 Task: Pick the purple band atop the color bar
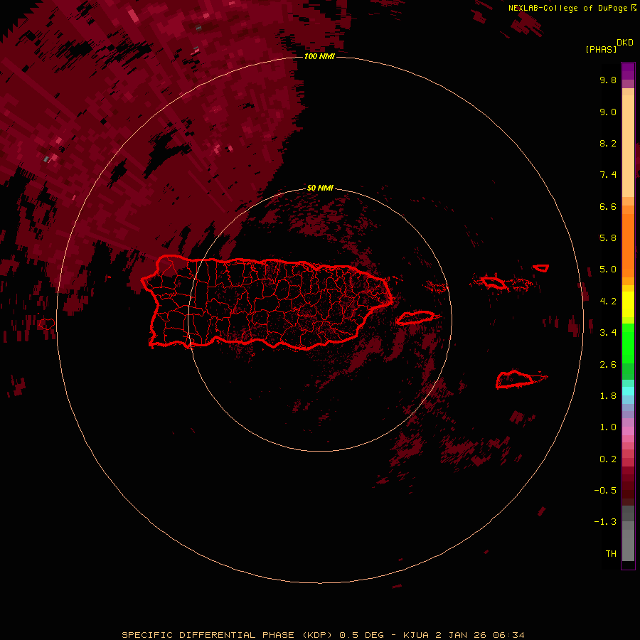pos(628,71)
